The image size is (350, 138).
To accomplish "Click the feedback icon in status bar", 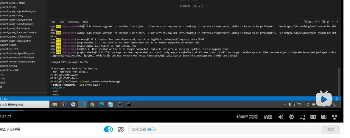I will [x=332, y=98].
